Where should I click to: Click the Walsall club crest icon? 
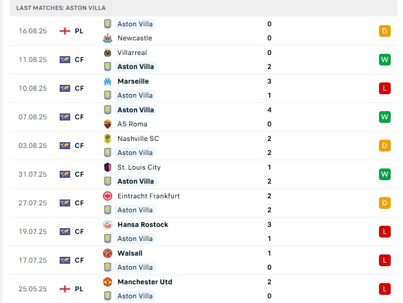click(108, 253)
